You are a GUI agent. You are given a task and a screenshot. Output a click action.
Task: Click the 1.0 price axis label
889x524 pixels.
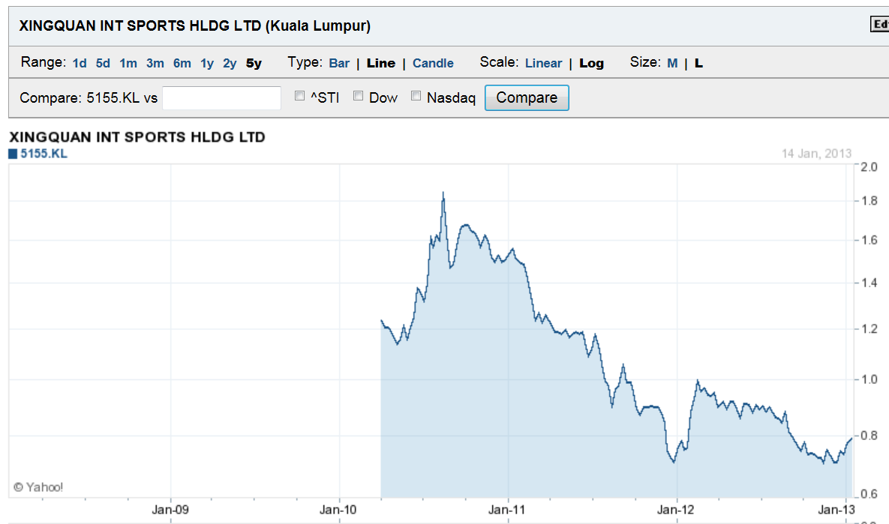[869, 379]
